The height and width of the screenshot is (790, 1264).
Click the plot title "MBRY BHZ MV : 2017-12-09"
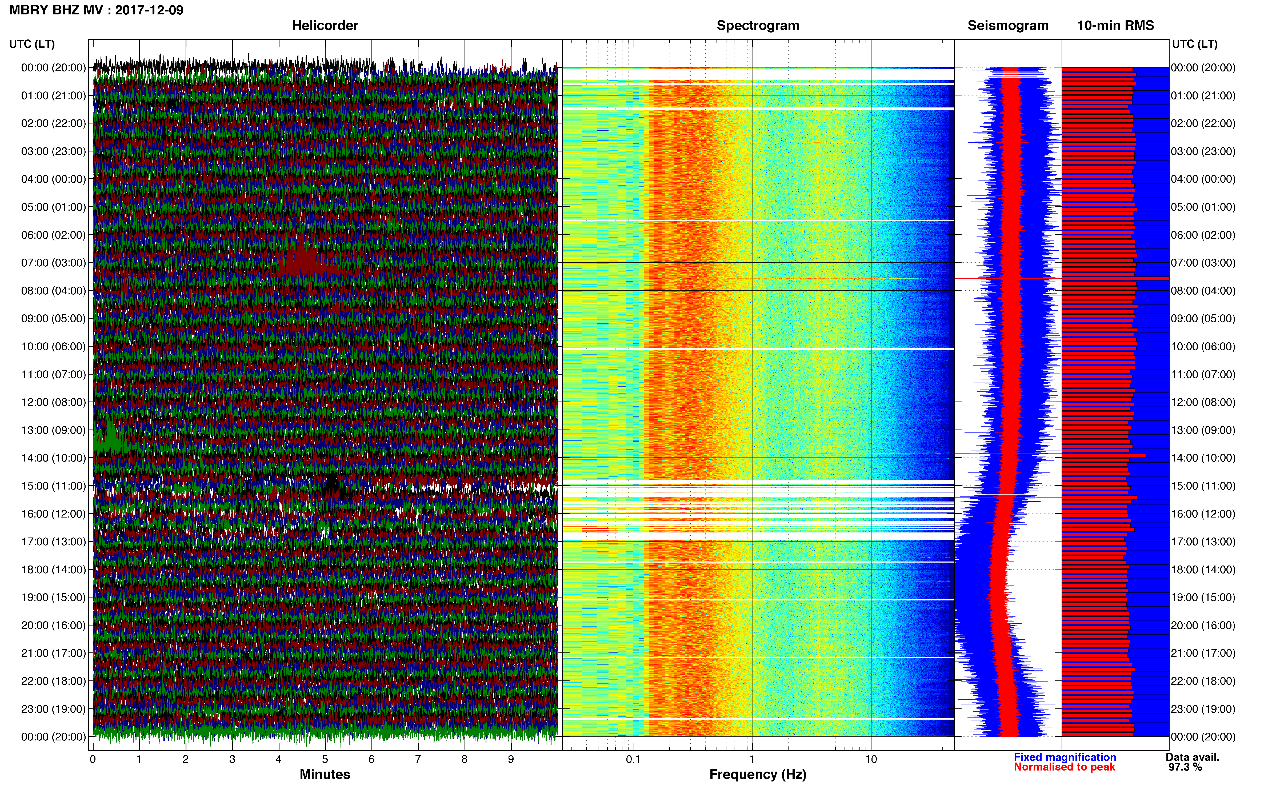pyautogui.click(x=97, y=10)
